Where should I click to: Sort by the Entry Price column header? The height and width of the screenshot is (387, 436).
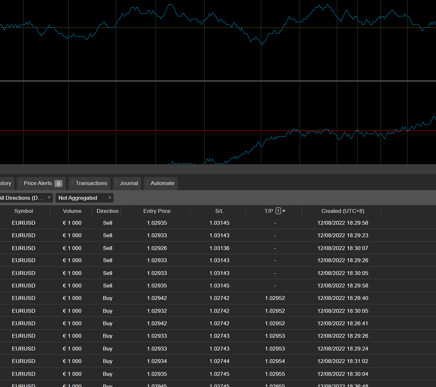(157, 211)
